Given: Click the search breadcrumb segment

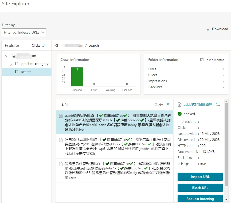Looking at the screenshot, I should coord(94,45).
